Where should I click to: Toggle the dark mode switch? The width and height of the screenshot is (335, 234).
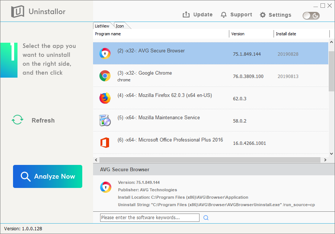click(x=311, y=16)
